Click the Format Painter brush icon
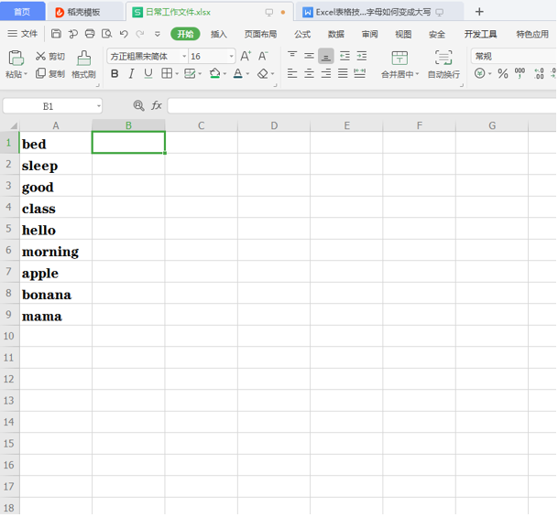 point(83,58)
